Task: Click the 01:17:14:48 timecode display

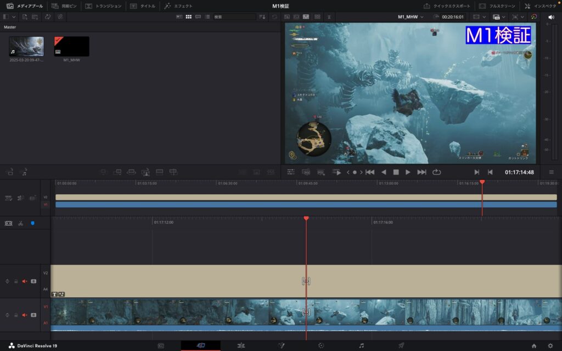Action: (519, 172)
